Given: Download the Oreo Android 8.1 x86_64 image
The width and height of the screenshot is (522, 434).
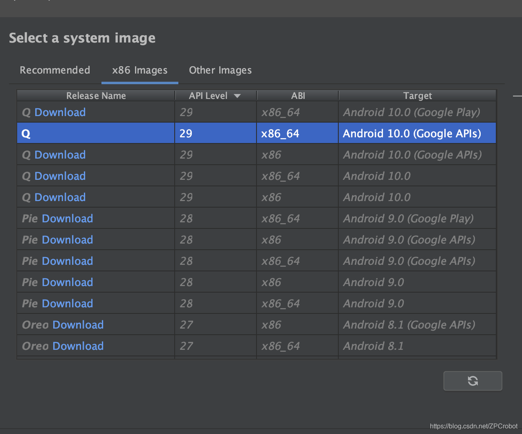Looking at the screenshot, I should (78, 346).
